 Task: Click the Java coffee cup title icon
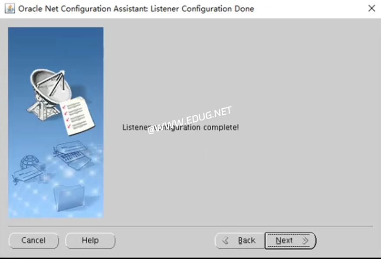(10, 9)
